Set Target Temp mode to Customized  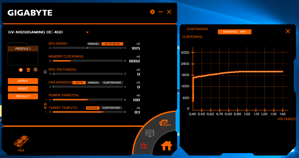pos(111,108)
